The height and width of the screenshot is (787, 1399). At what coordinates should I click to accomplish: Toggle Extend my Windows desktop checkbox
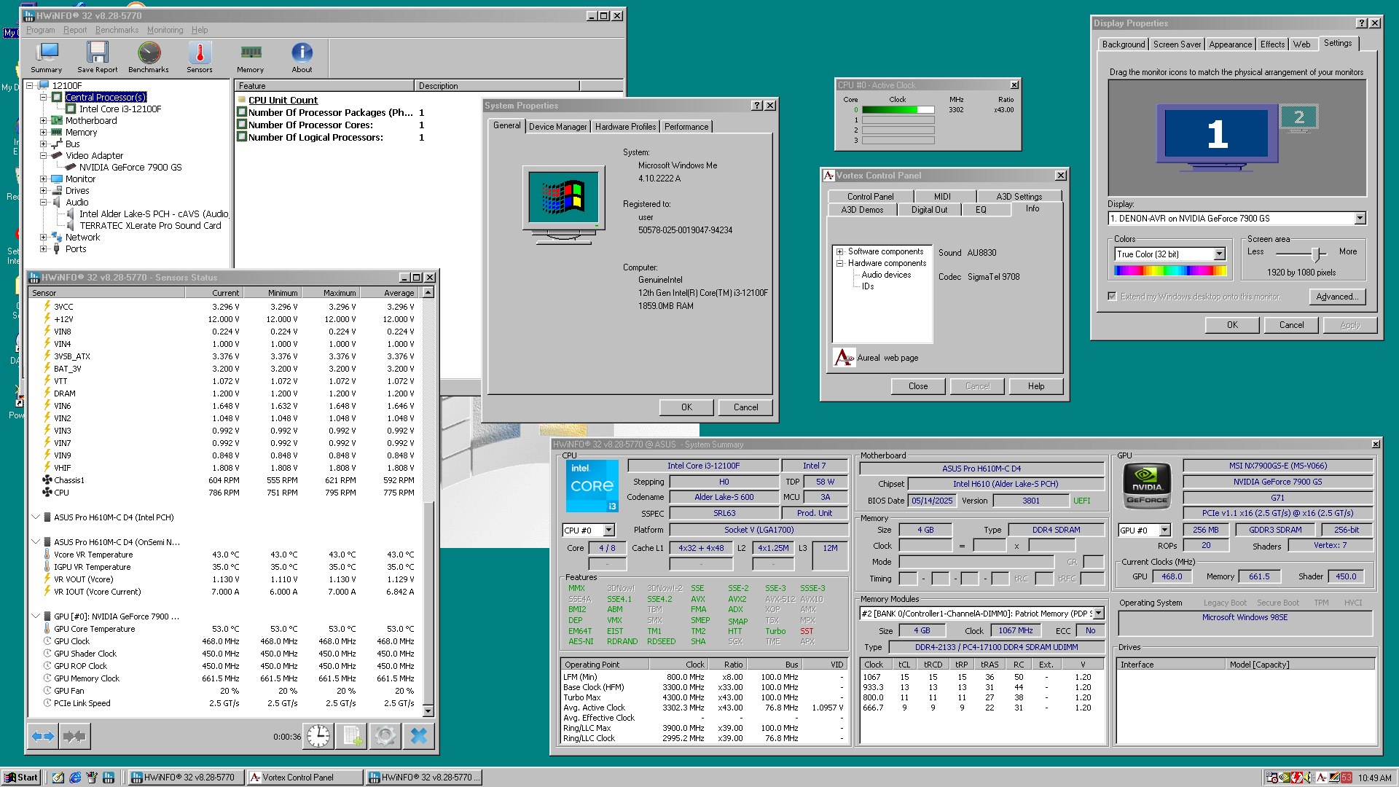(1112, 297)
